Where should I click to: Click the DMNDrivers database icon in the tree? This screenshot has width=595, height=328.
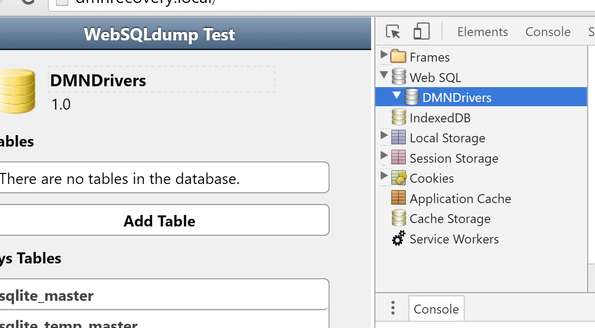412,97
